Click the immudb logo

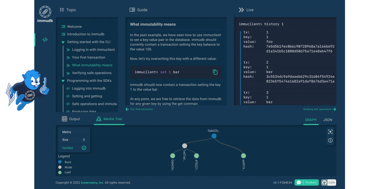pyautogui.click(x=45, y=14)
